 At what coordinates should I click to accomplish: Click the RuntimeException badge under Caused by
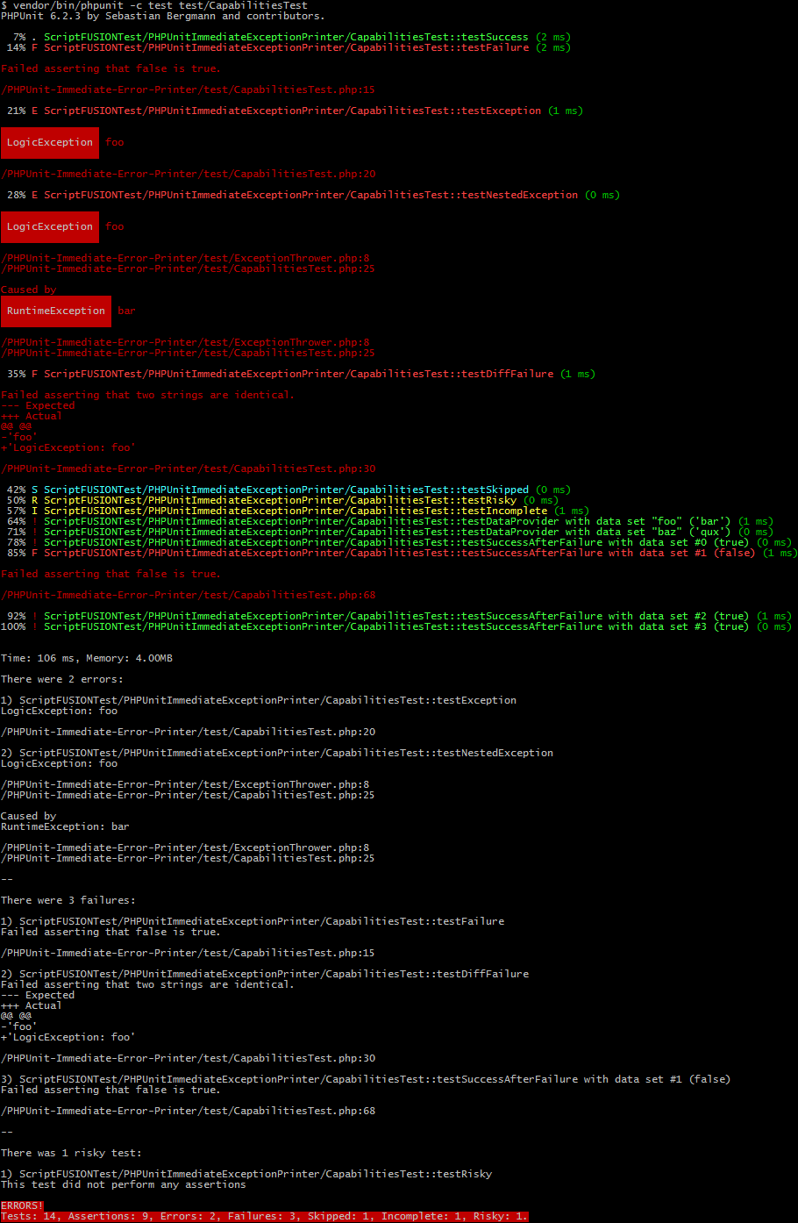click(x=55, y=311)
